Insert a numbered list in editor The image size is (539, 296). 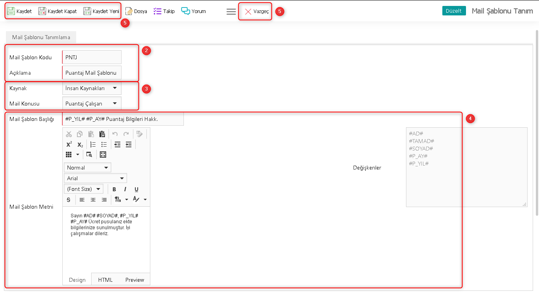tap(93, 144)
